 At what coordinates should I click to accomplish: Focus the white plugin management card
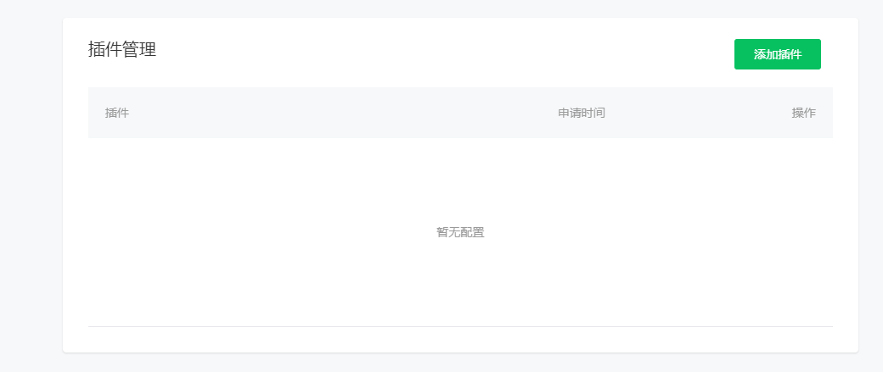click(460, 186)
